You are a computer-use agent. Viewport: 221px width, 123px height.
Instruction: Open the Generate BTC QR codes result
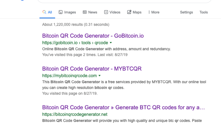point(123,108)
